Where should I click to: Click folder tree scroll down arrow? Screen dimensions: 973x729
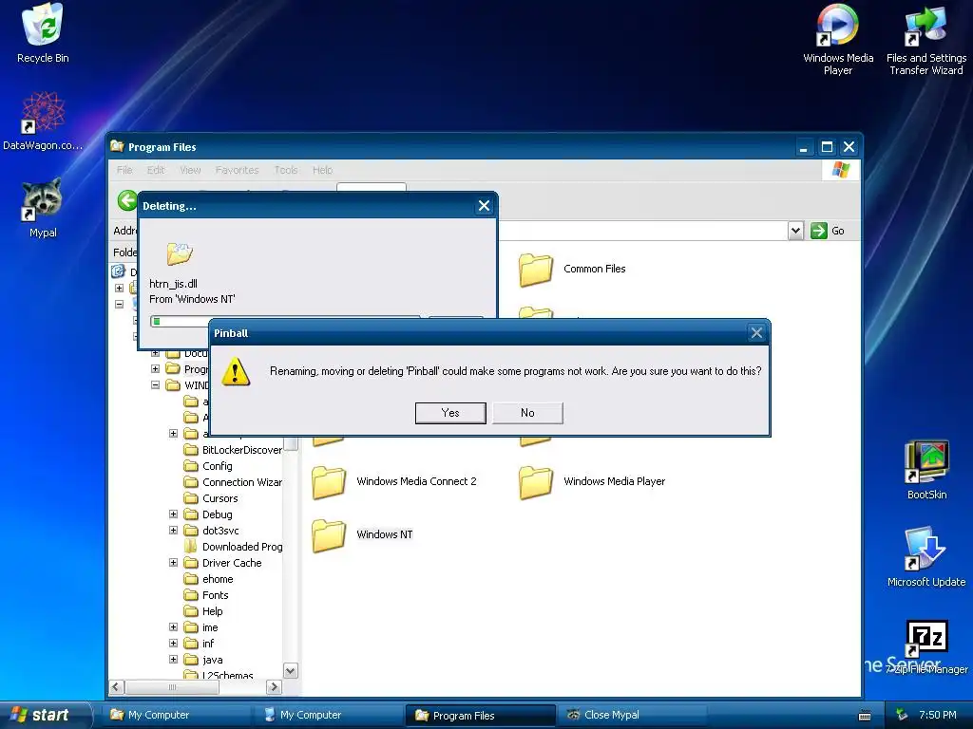[291, 671]
